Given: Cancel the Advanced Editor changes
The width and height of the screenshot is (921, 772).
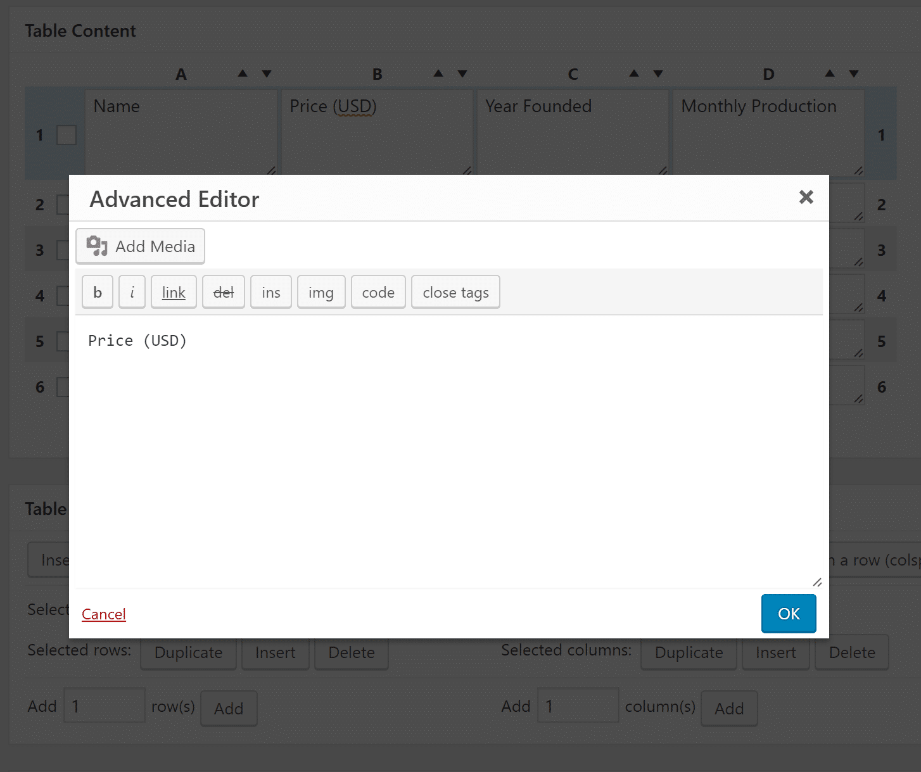Looking at the screenshot, I should tap(103, 614).
